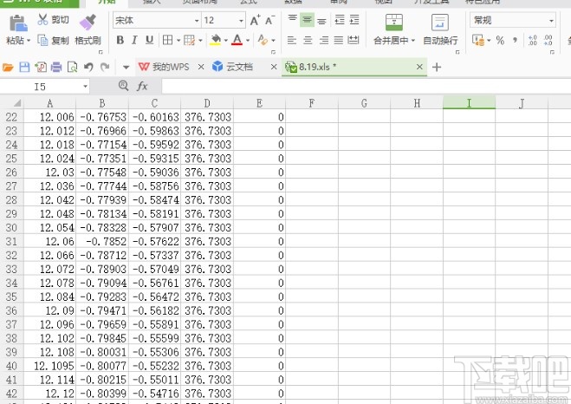571x404 pixels.
Task: Apply percent style format
Action: tap(500, 40)
